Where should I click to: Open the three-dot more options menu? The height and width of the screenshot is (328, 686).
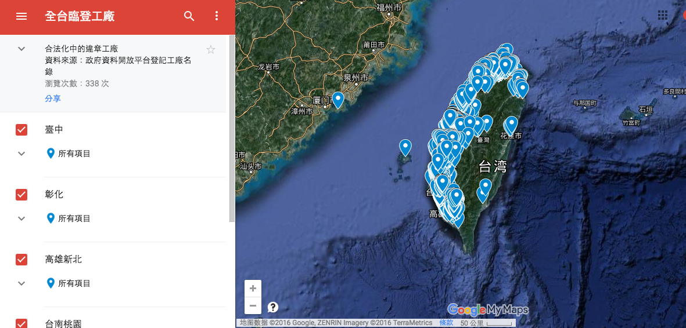coord(216,17)
